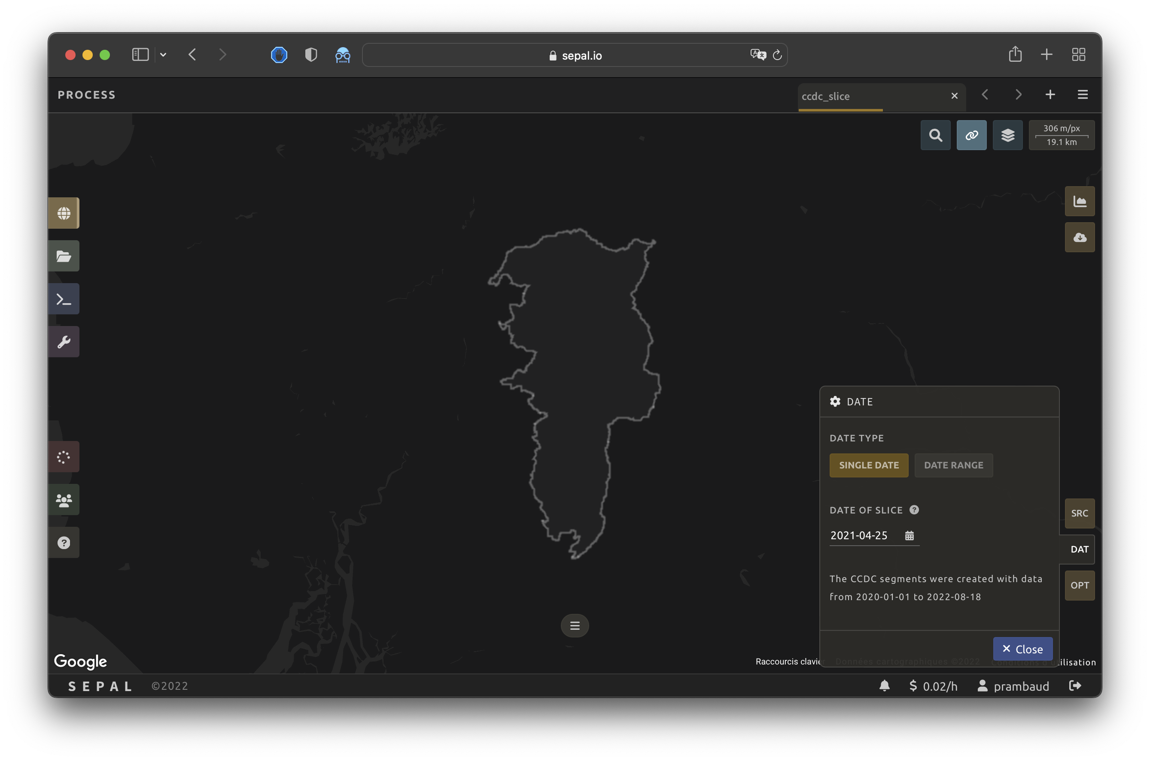Switch to the OPT panel tab
This screenshot has width=1150, height=761.
click(x=1079, y=585)
